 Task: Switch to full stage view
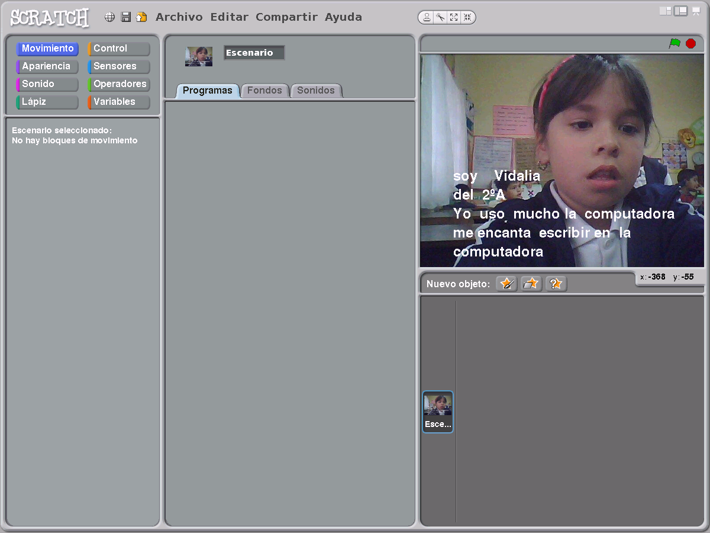coord(680,11)
